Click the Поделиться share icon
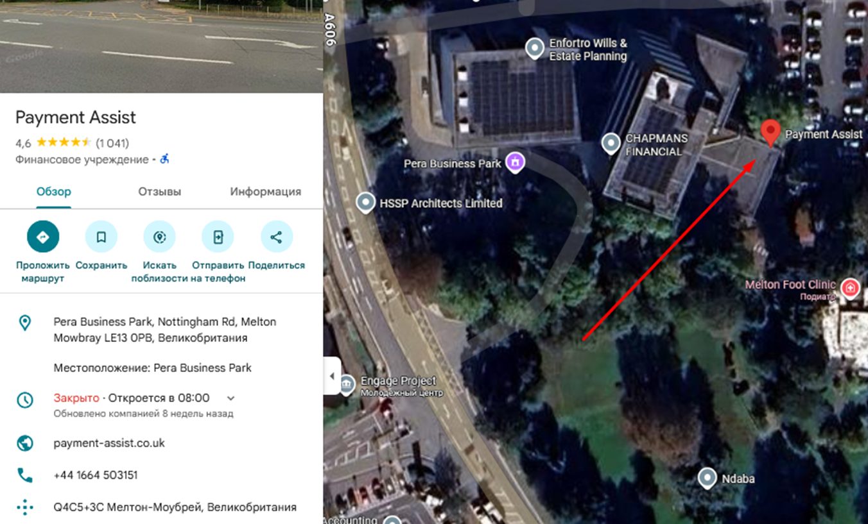 coord(277,237)
